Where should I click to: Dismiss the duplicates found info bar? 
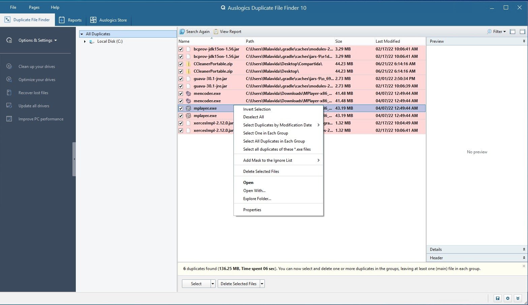tap(524, 266)
